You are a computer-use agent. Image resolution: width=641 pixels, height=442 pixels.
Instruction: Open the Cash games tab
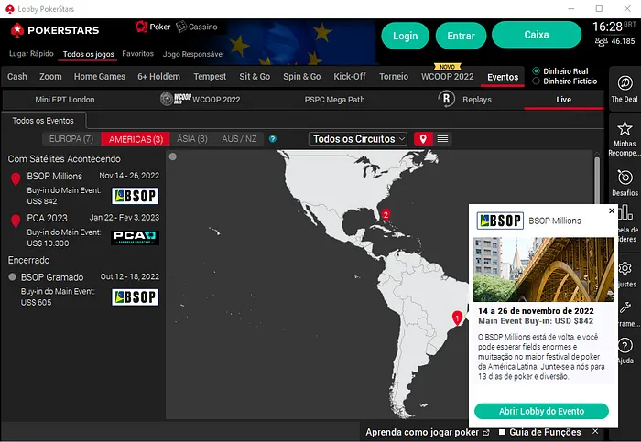pyautogui.click(x=17, y=76)
